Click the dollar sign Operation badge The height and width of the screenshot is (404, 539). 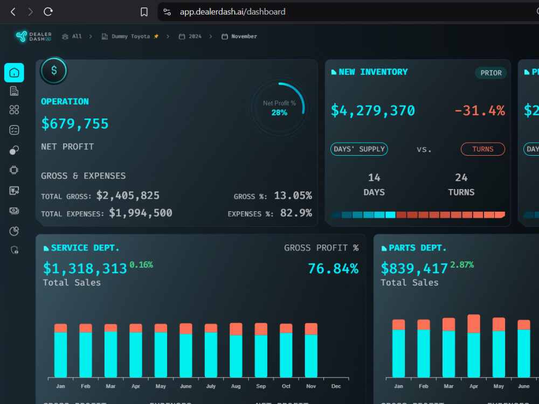click(x=53, y=71)
